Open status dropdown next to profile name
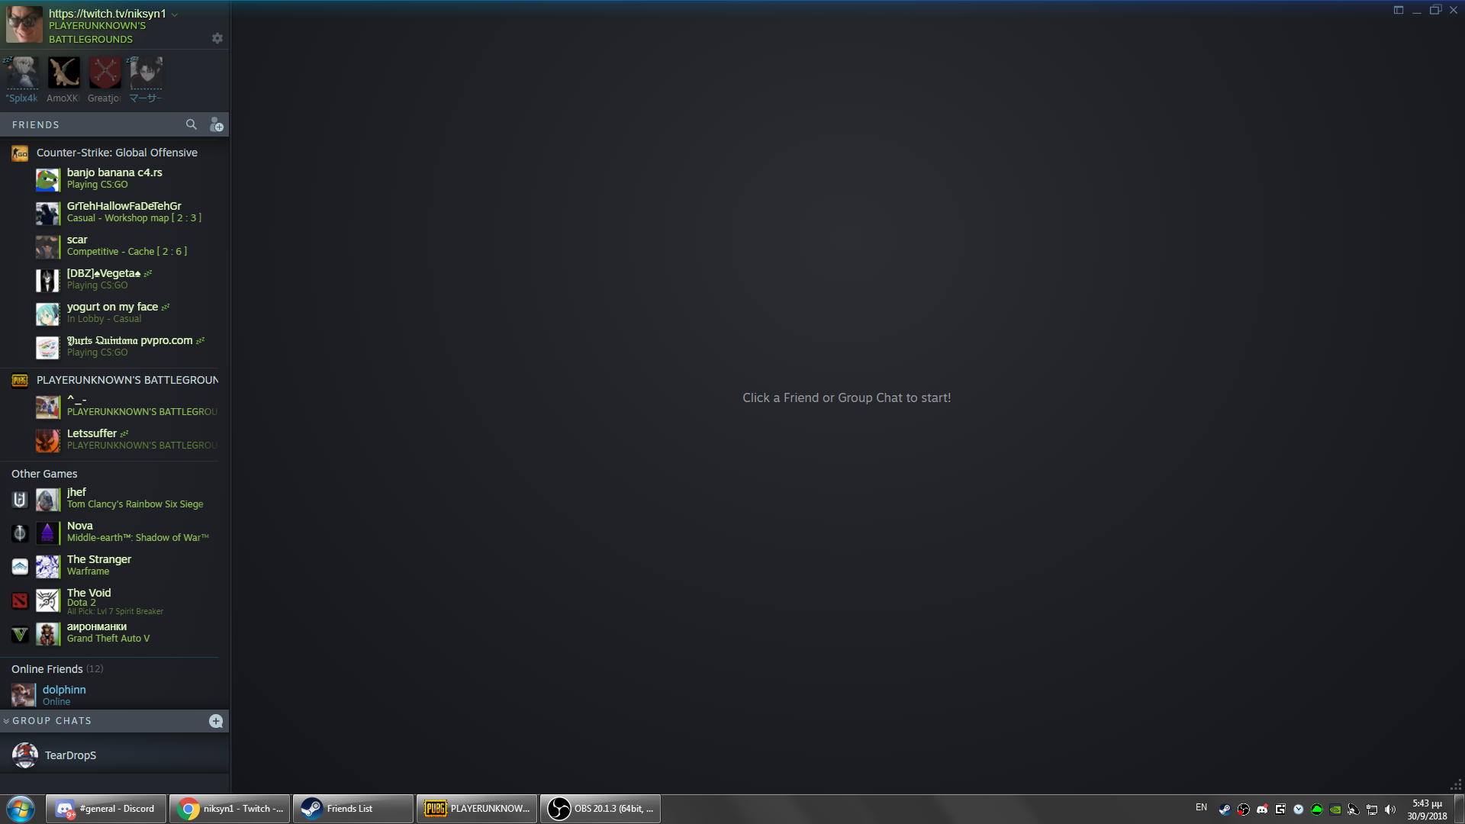This screenshot has height=824, width=1465. click(x=175, y=14)
